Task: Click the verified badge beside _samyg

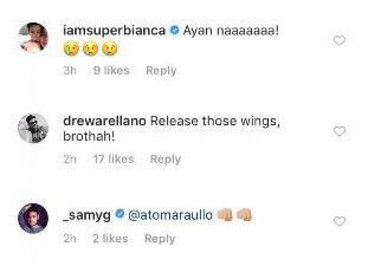Action: pos(120,214)
